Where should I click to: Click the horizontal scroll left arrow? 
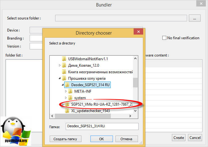point(52,116)
